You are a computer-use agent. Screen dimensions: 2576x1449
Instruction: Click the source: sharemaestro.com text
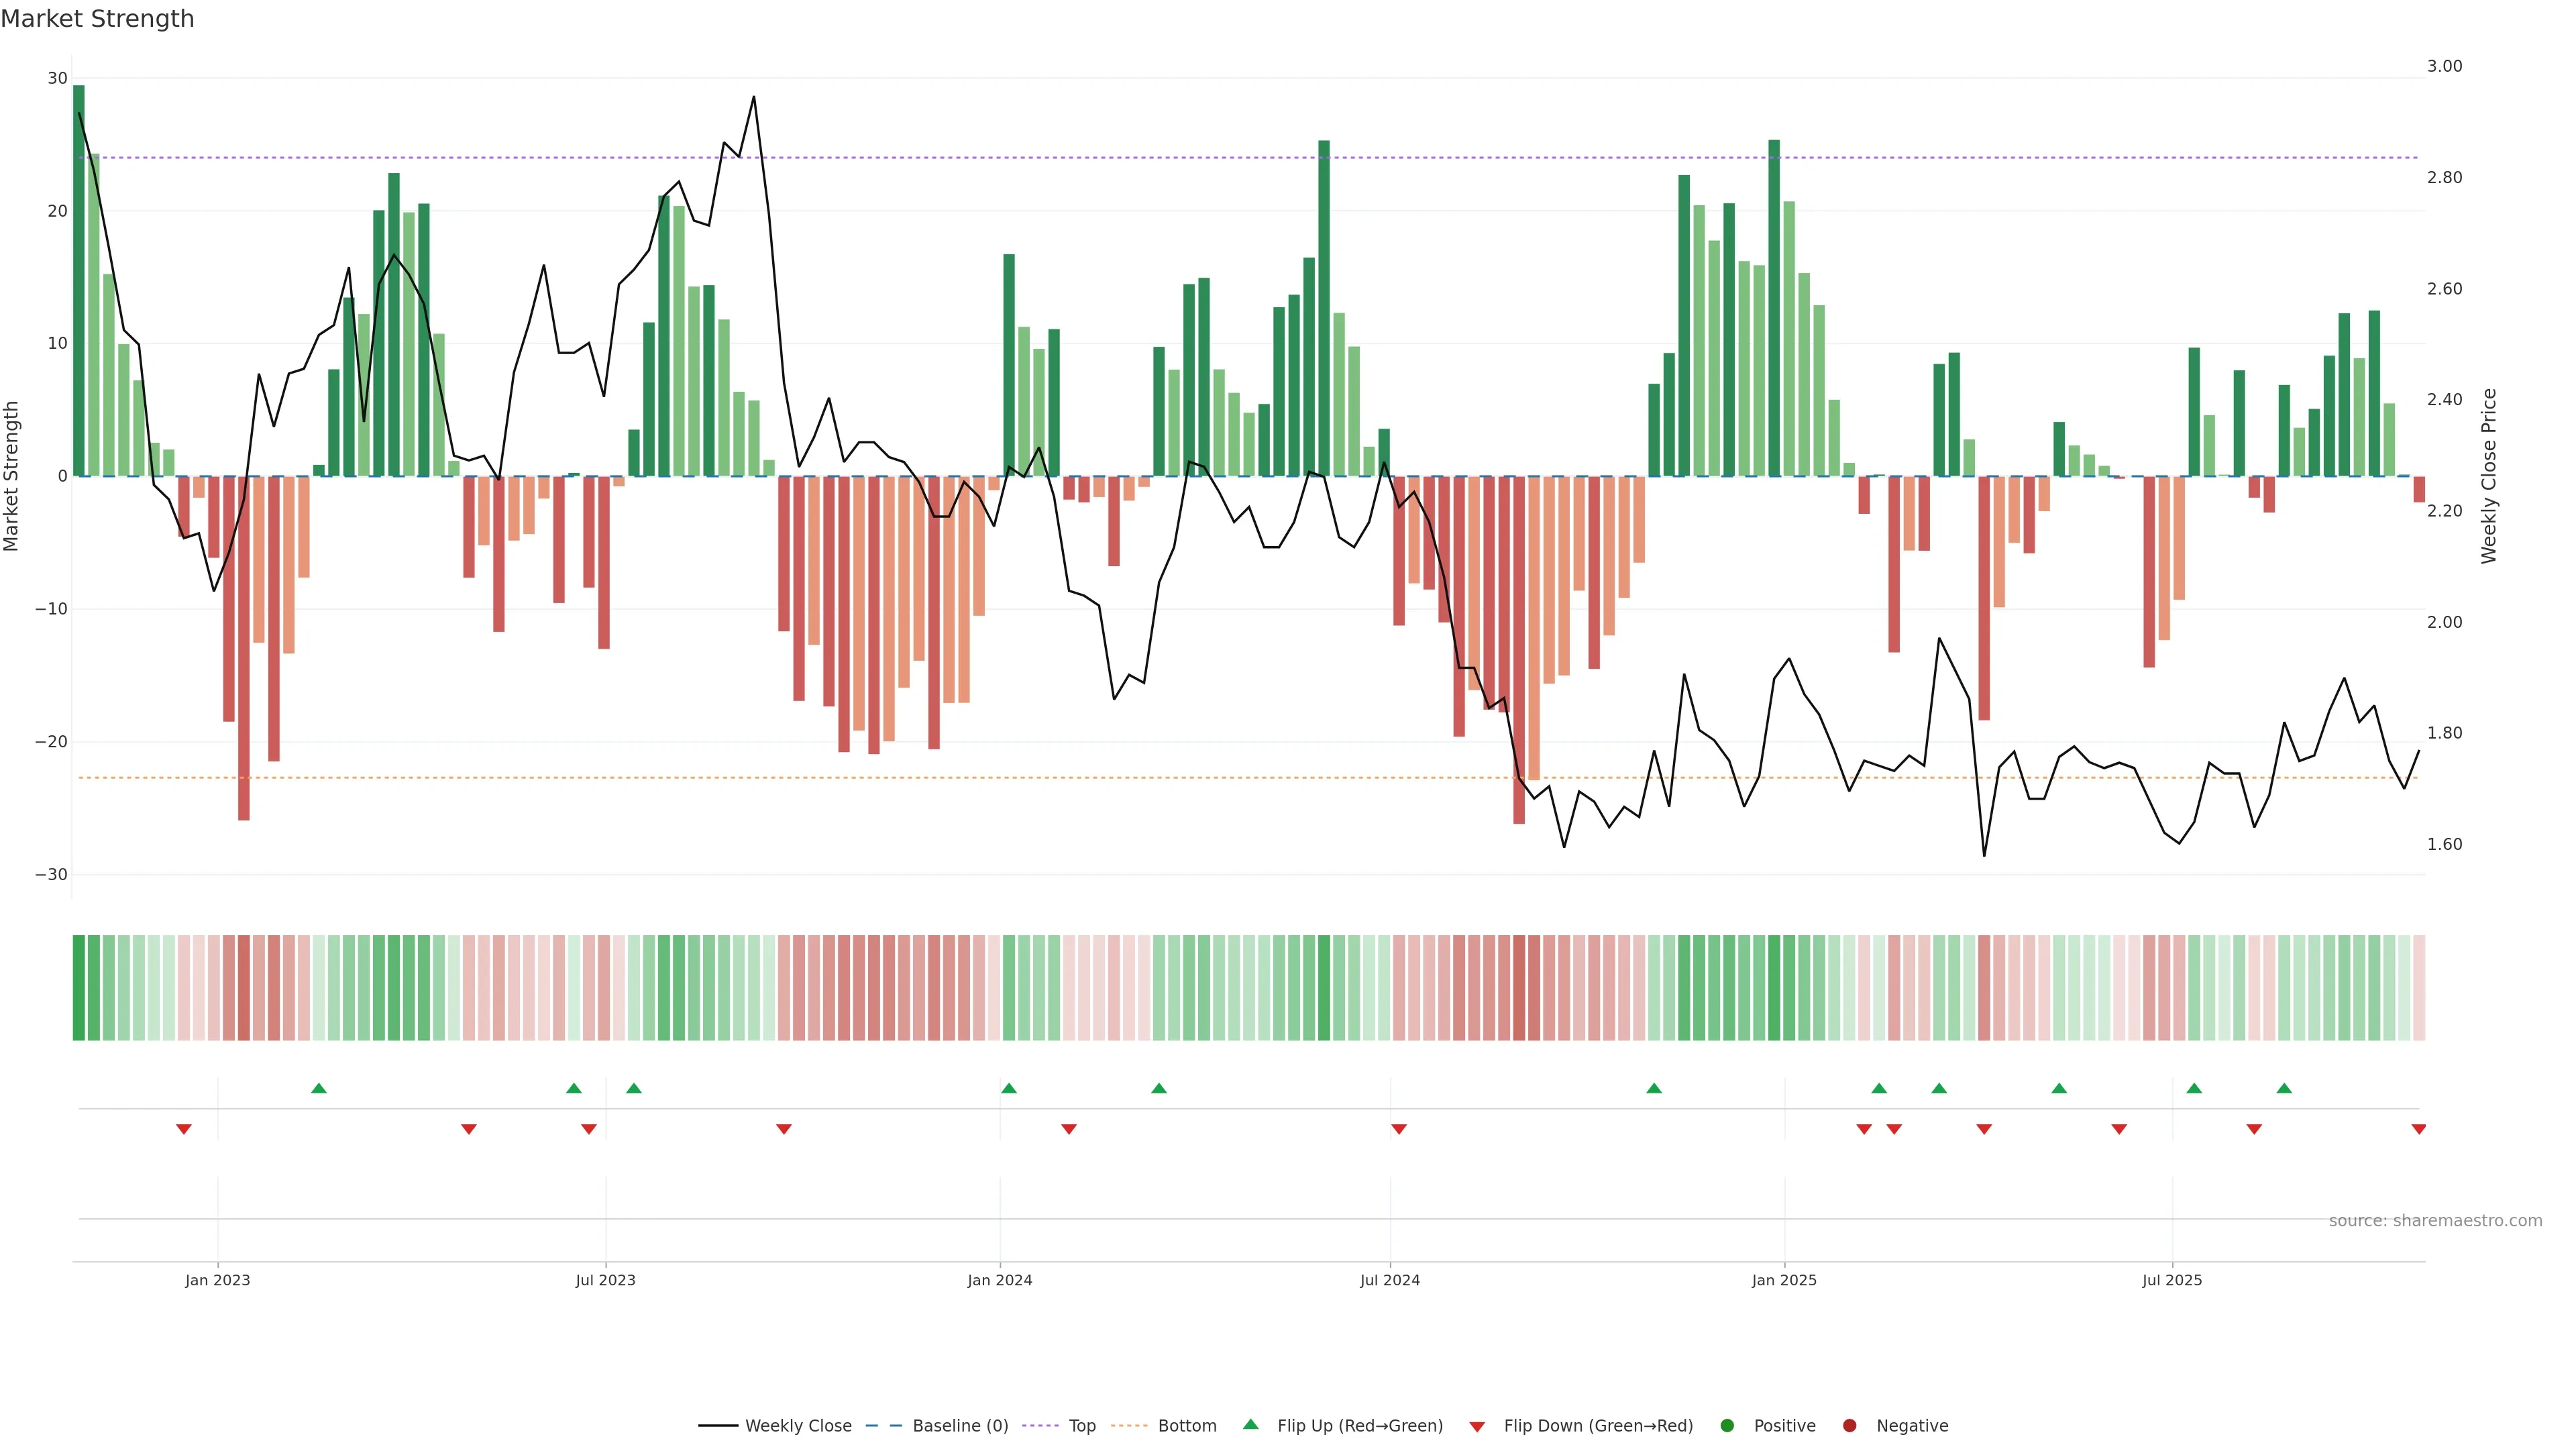[x=2435, y=1221]
